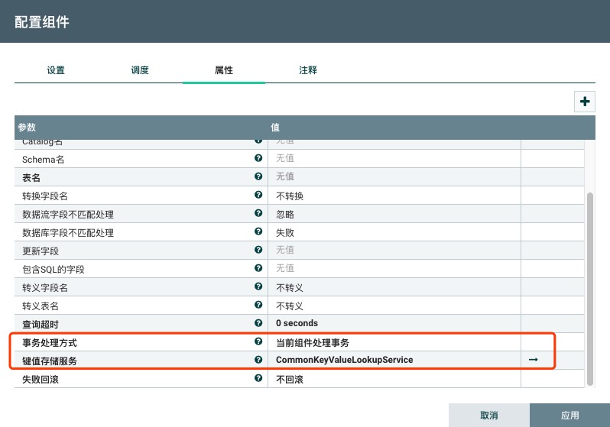Open the 失败回滚 value dropdown showing 不回滚
Screen dimensions: 610x427
click(x=394, y=379)
